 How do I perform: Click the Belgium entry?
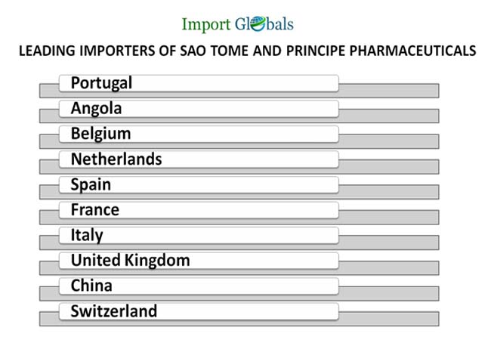pyautogui.click(x=199, y=134)
